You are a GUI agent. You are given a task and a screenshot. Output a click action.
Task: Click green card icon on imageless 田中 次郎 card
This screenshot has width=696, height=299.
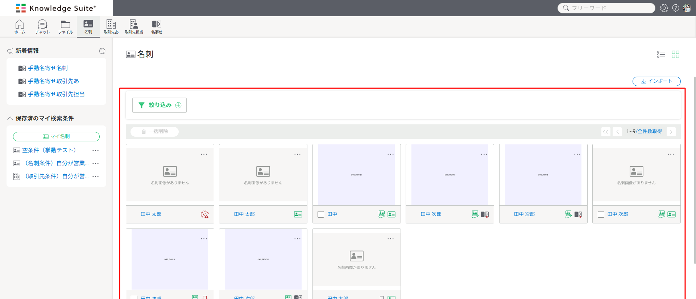(x=671, y=214)
